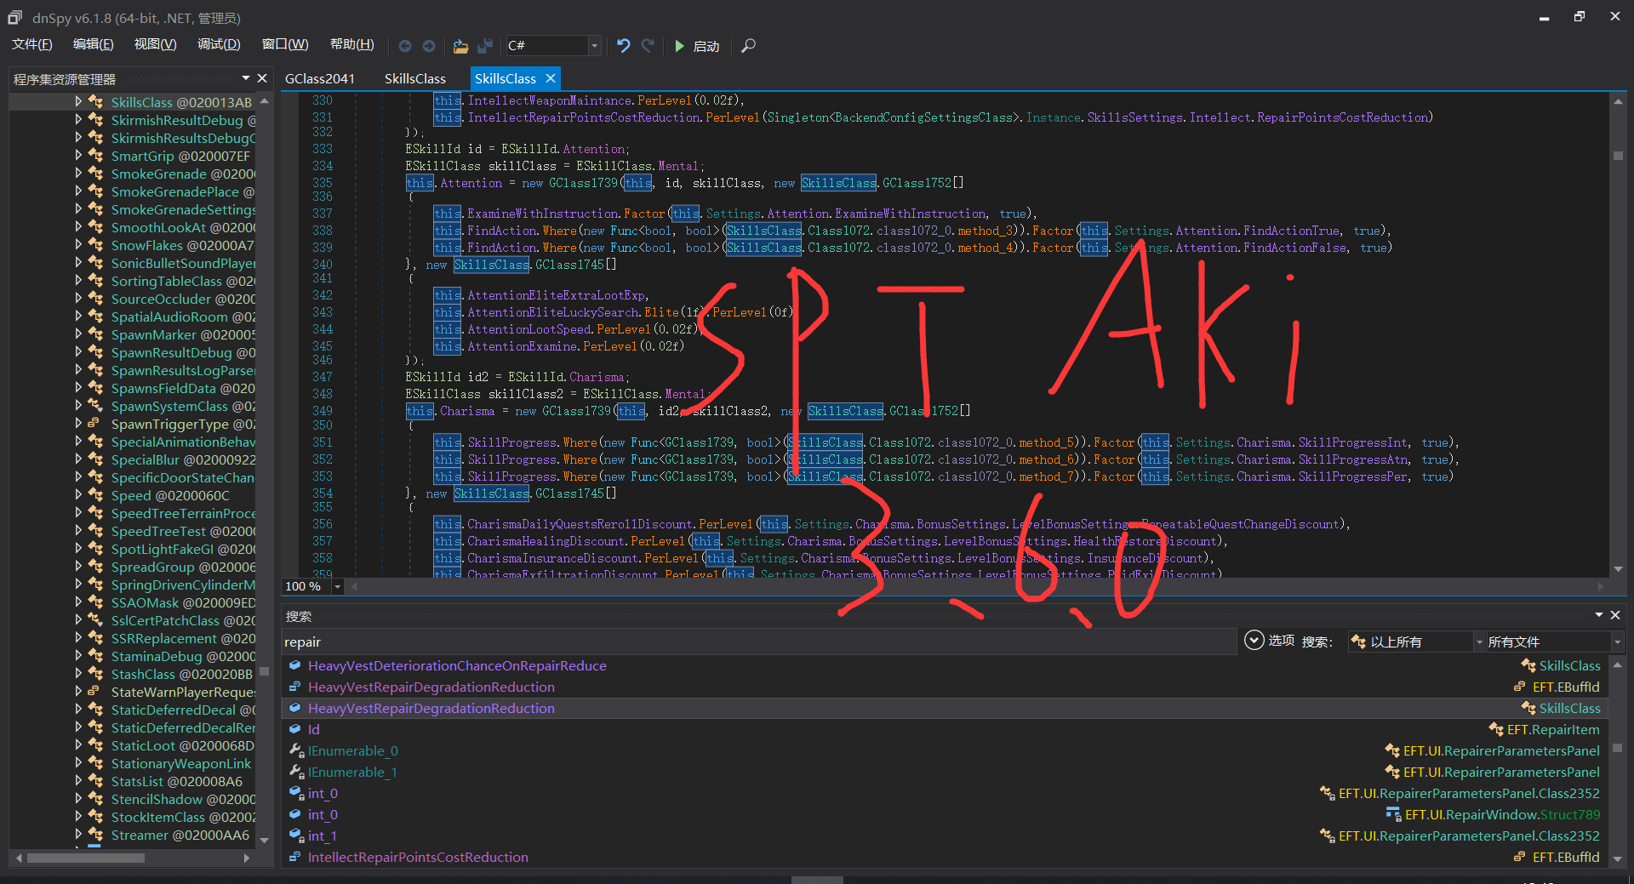Undo the last edit
This screenshot has width=1634, height=884.
[x=623, y=46]
